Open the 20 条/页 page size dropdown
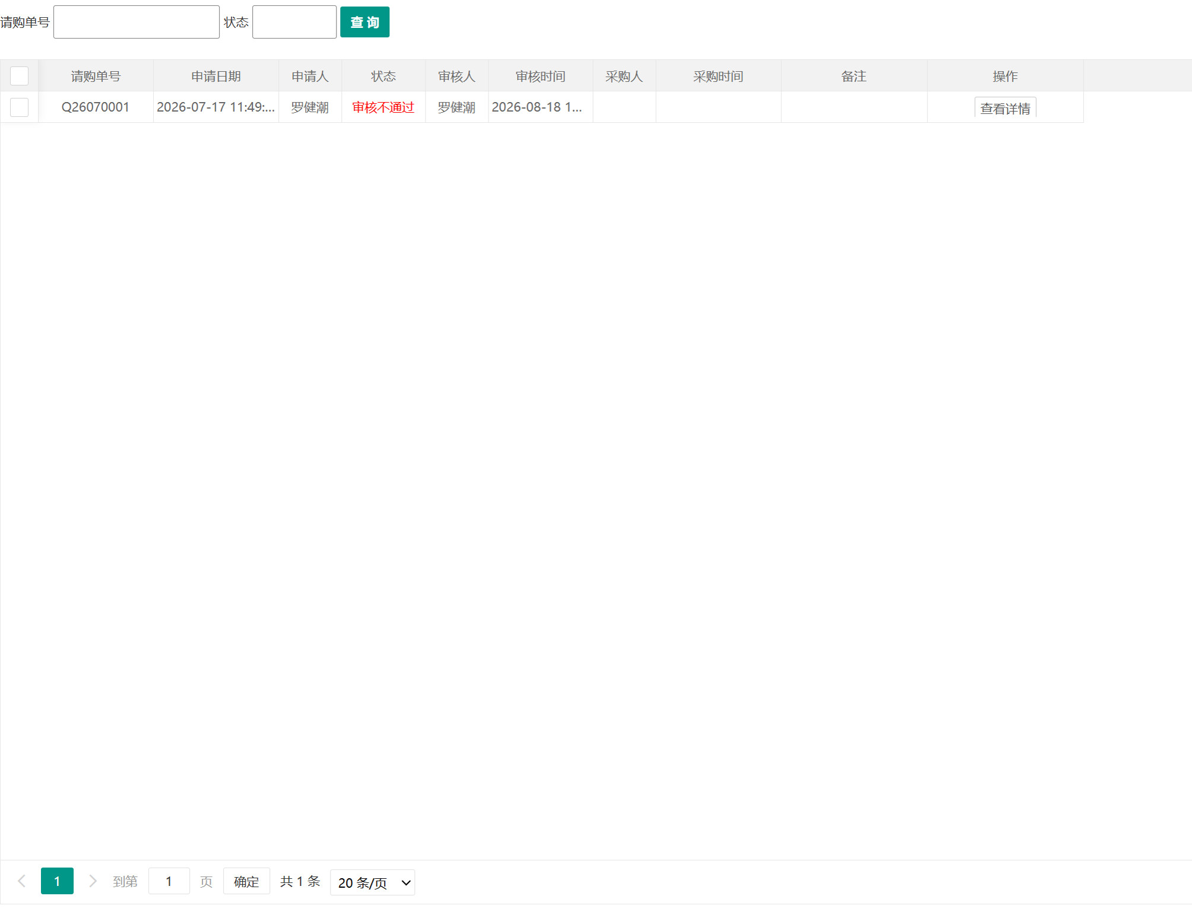Viewport: 1192px width, 918px height. (x=372, y=882)
